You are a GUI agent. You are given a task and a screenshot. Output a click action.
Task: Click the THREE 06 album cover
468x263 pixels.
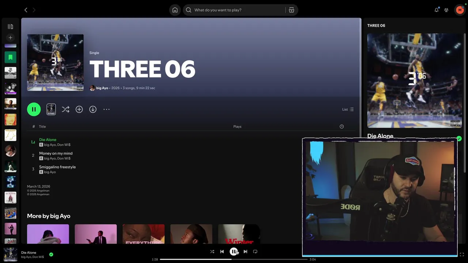coord(55,62)
